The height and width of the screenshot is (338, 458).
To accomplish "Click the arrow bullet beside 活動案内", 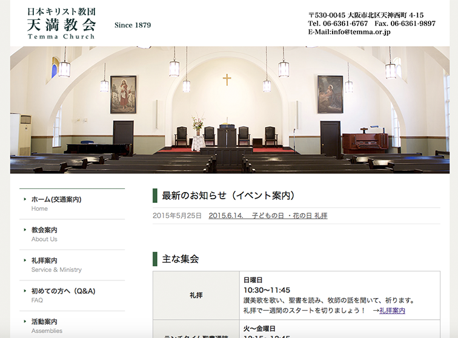I will 25,322.
